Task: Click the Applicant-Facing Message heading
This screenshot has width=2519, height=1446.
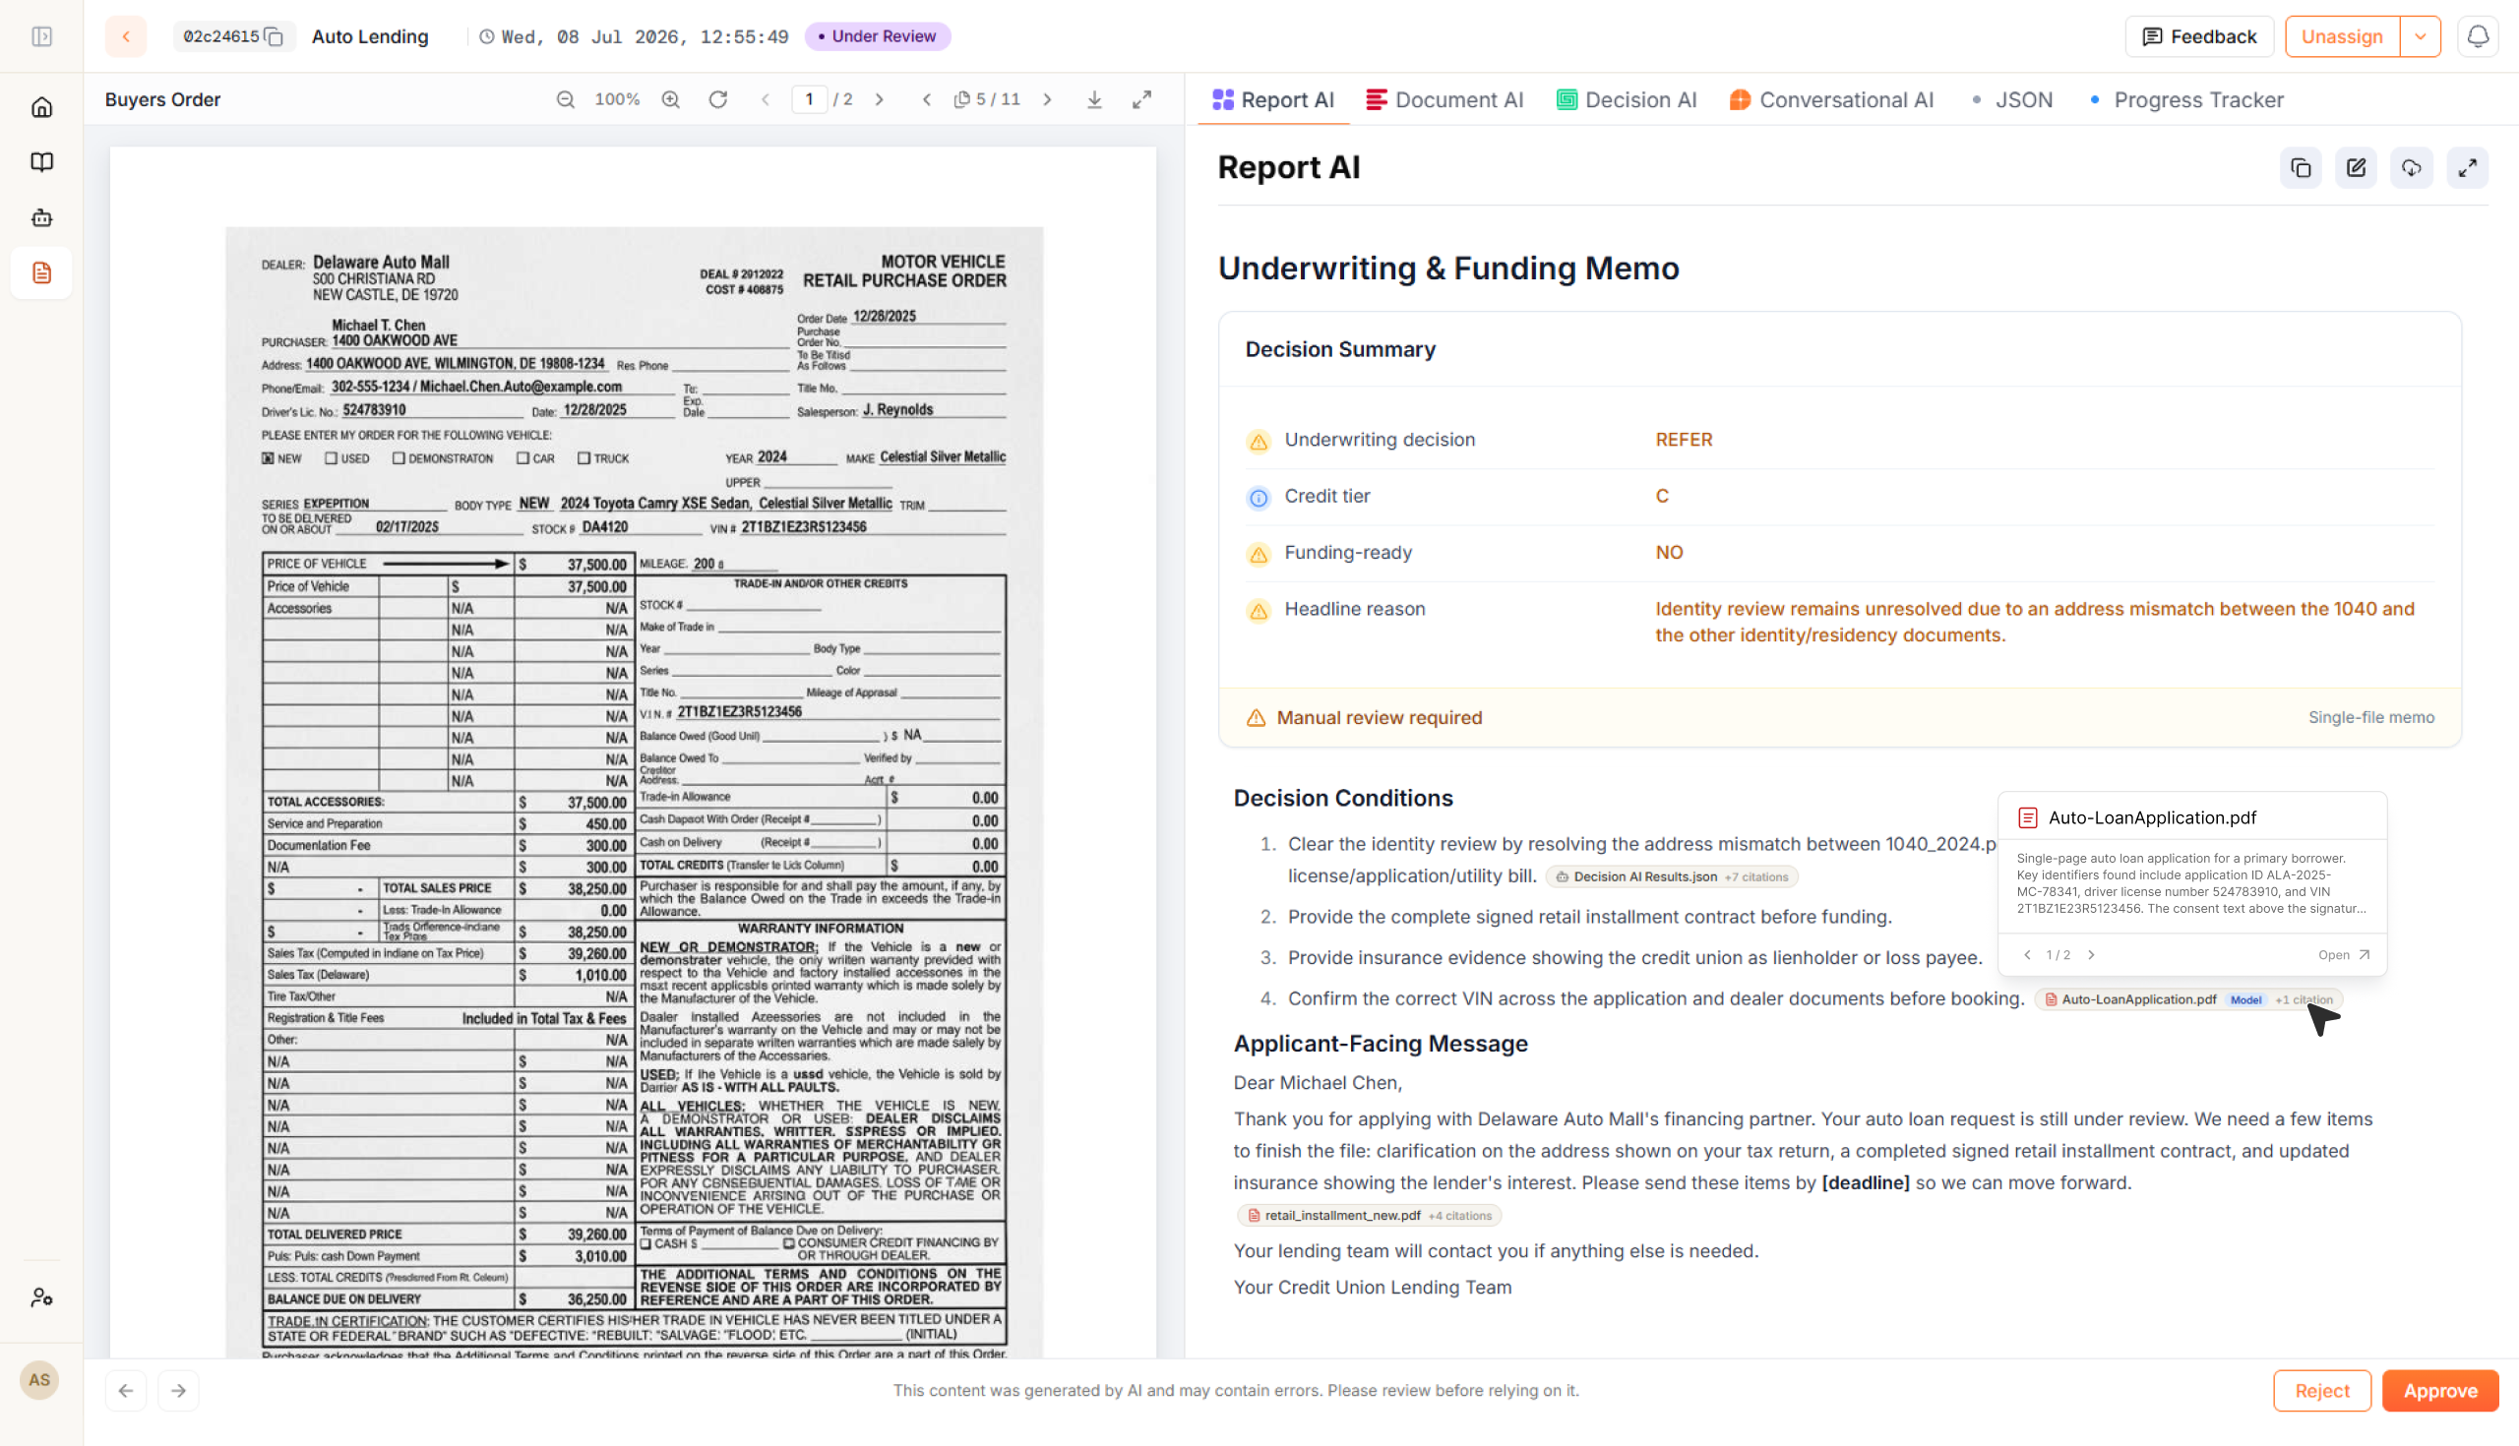Action: [1381, 1043]
